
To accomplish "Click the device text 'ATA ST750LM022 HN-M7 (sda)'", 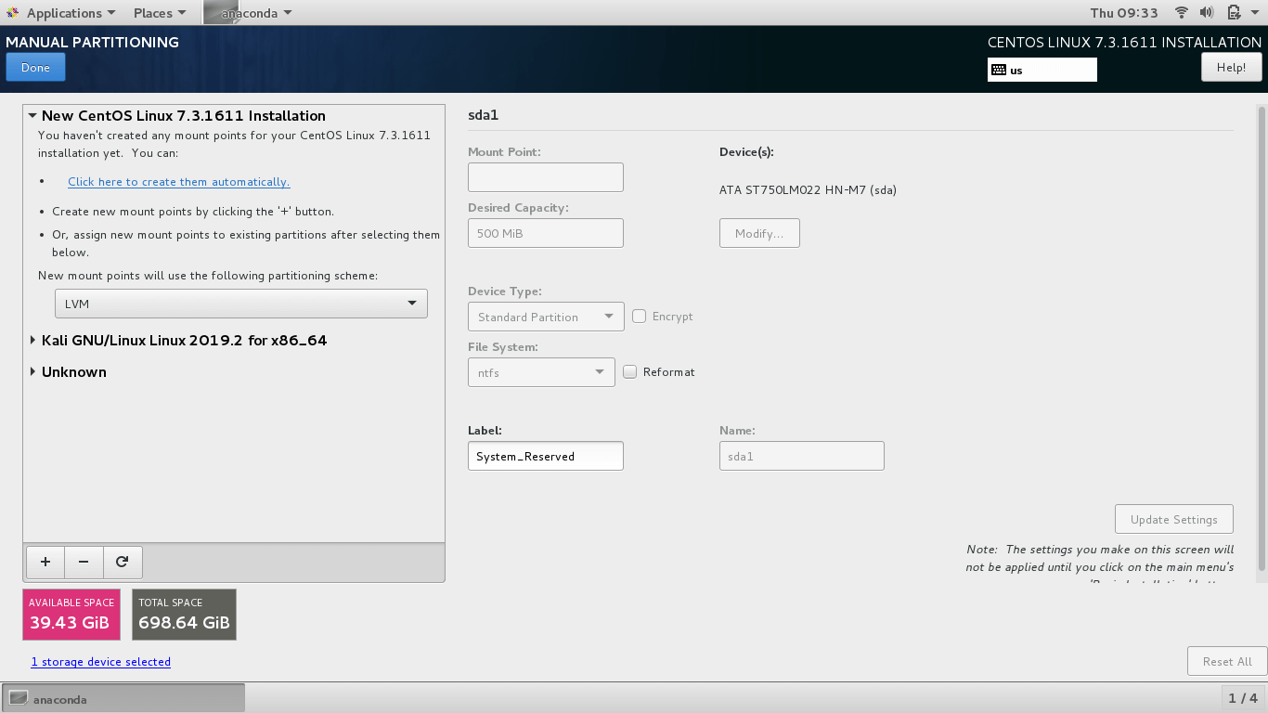I will tap(808, 190).
